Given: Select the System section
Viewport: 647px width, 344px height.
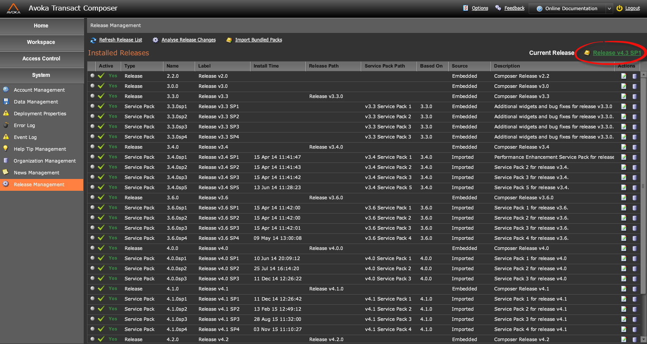Looking at the screenshot, I should (x=41, y=75).
